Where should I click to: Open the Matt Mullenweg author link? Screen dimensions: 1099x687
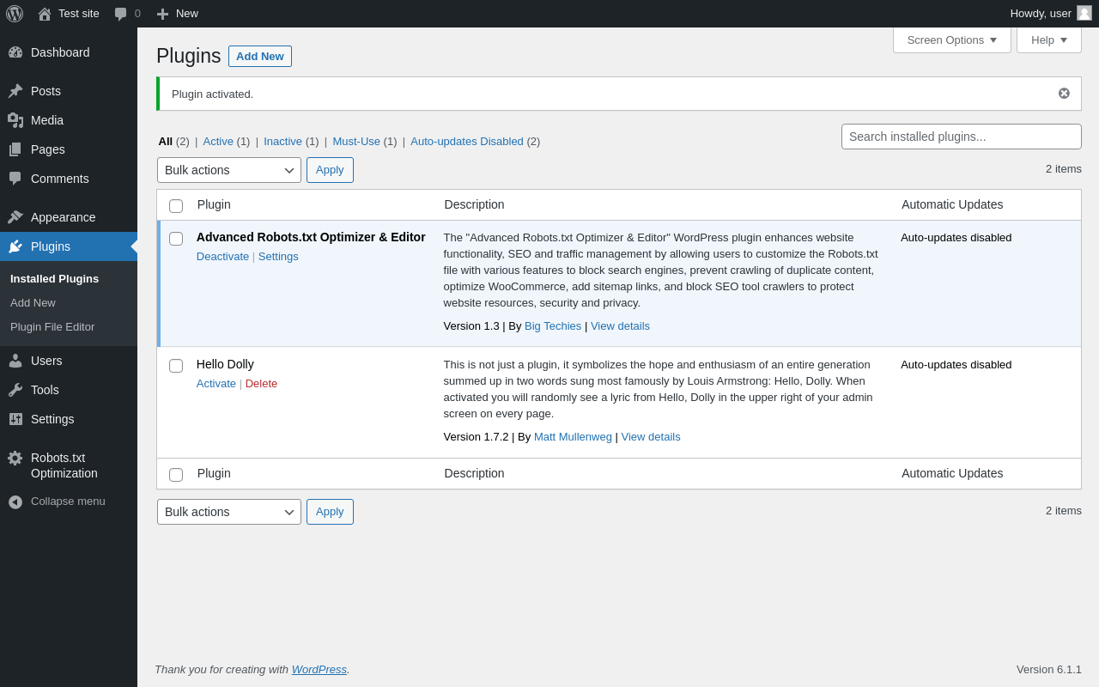pyautogui.click(x=573, y=437)
